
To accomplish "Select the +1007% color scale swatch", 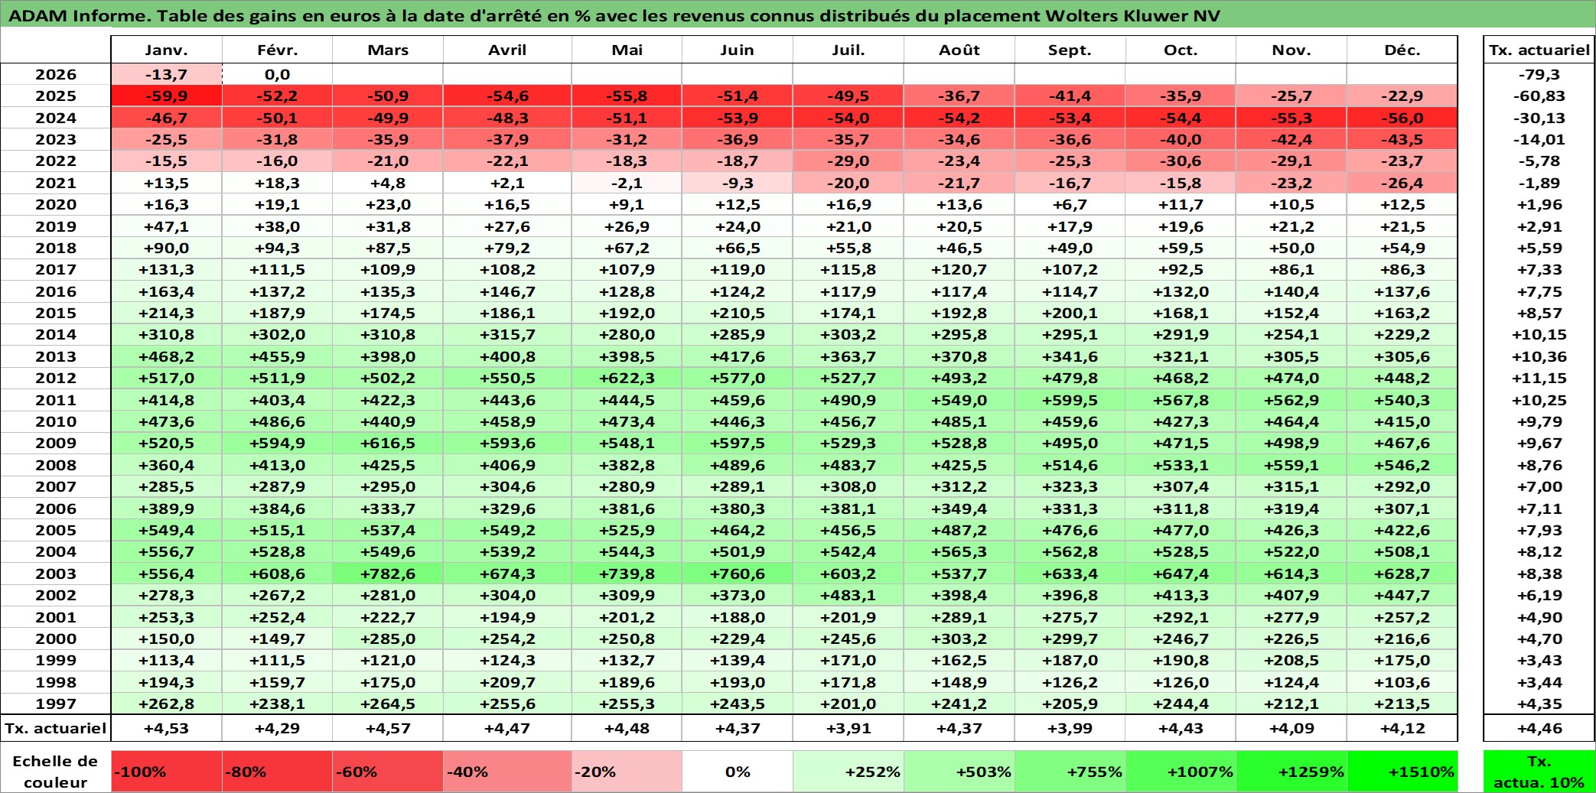I will click(x=1181, y=772).
